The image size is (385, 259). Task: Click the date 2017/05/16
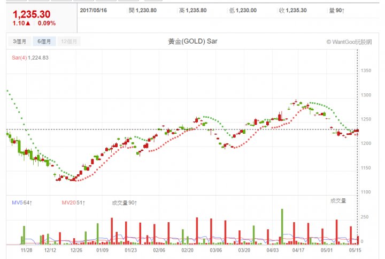(x=93, y=10)
